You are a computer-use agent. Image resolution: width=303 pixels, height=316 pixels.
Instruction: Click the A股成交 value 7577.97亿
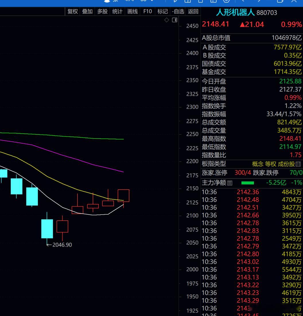click(x=288, y=47)
